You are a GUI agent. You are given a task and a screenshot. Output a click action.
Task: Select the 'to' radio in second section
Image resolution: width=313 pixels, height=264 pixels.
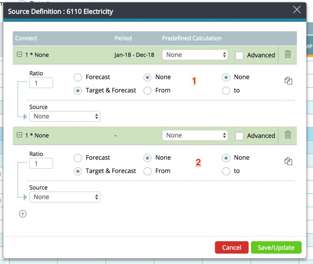226,171
